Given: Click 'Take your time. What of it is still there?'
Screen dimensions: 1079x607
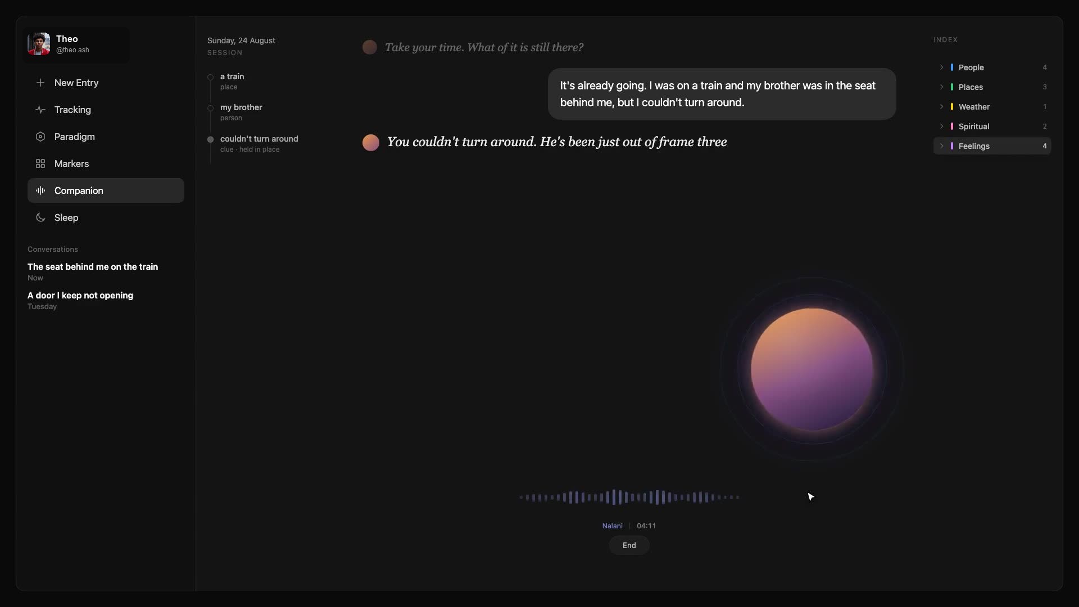Looking at the screenshot, I should click(x=484, y=47).
